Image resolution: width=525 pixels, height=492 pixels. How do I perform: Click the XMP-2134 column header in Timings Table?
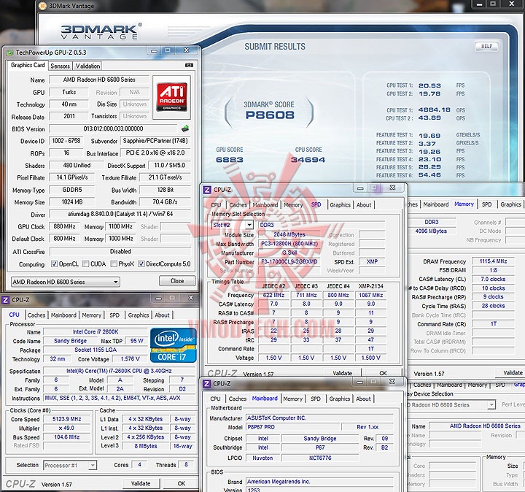[x=370, y=286]
